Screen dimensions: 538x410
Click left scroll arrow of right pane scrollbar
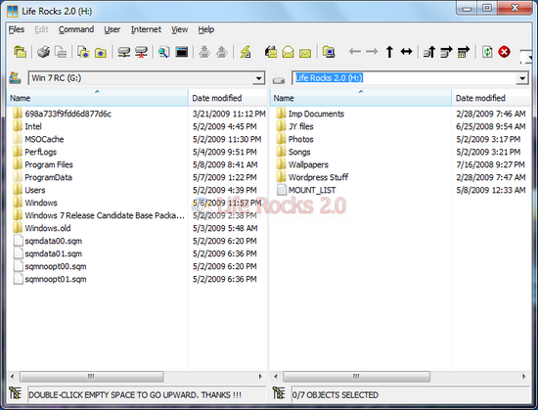pos(276,377)
